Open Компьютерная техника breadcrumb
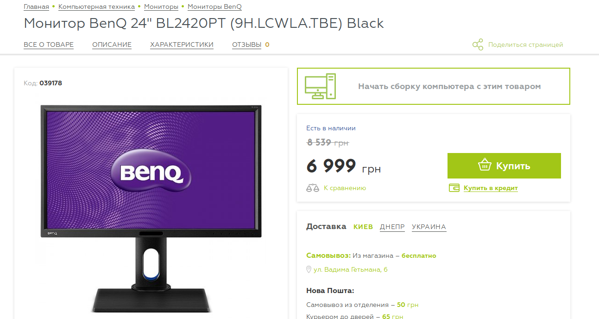The width and height of the screenshot is (599, 319). click(97, 7)
